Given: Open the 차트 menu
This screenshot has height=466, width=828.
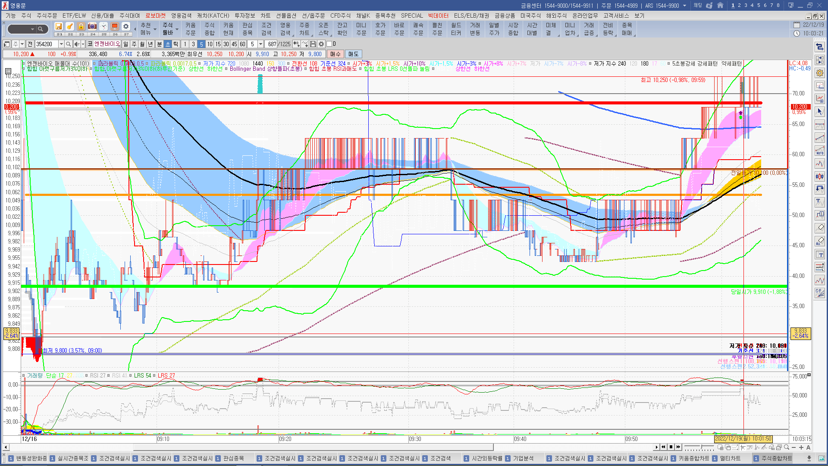Looking at the screenshot, I should coord(265,16).
